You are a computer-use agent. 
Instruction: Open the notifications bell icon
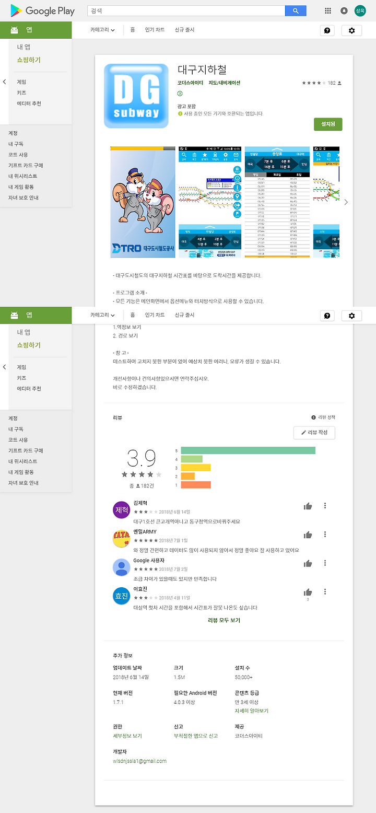[344, 10]
